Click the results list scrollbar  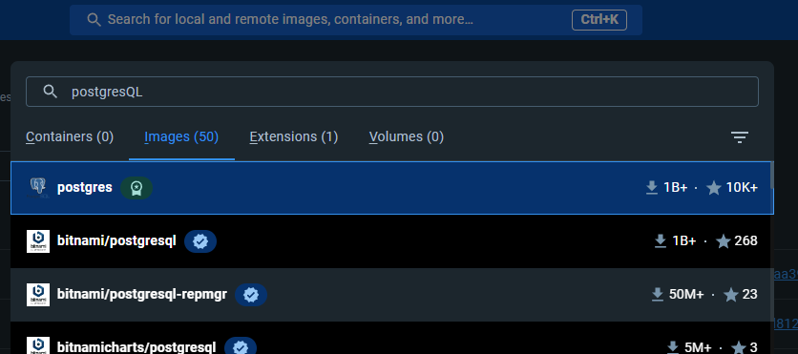[771, 175]
